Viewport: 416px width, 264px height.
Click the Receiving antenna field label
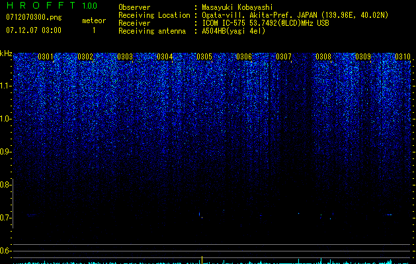[x=152, y=31]
